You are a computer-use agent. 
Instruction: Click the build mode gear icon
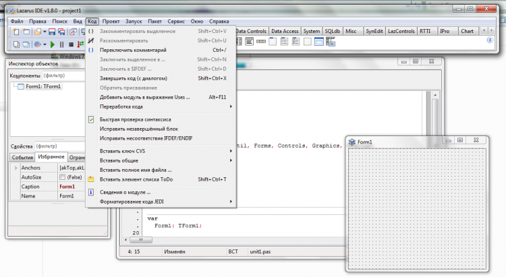click(37, 44)
